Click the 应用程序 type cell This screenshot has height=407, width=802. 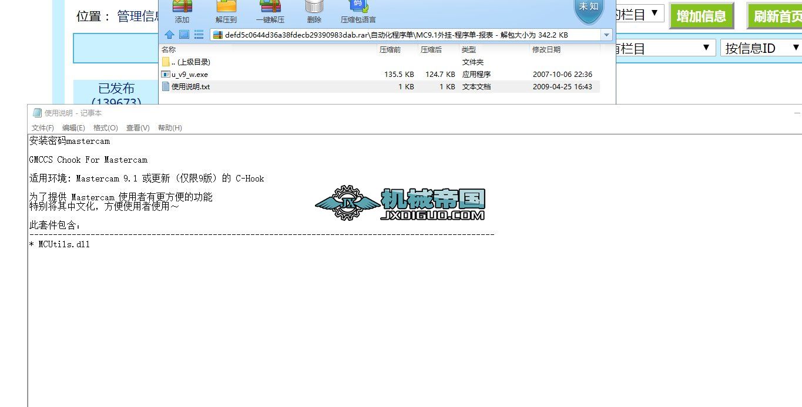point(476,75)
